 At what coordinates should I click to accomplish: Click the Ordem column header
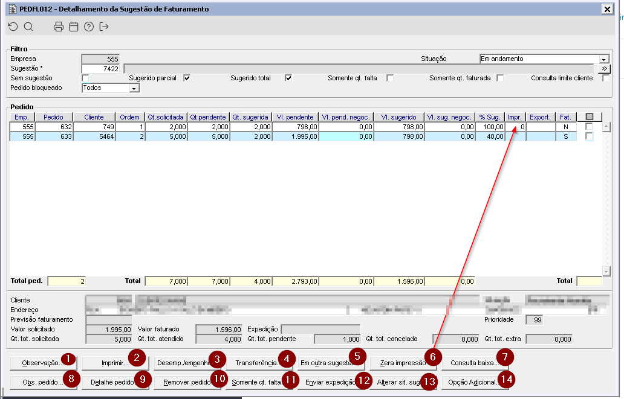point(130,117)
